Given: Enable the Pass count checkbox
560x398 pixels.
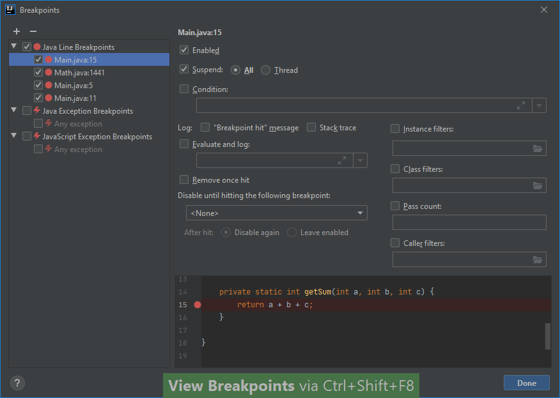Looking at the screenshot, I should 395,206.
